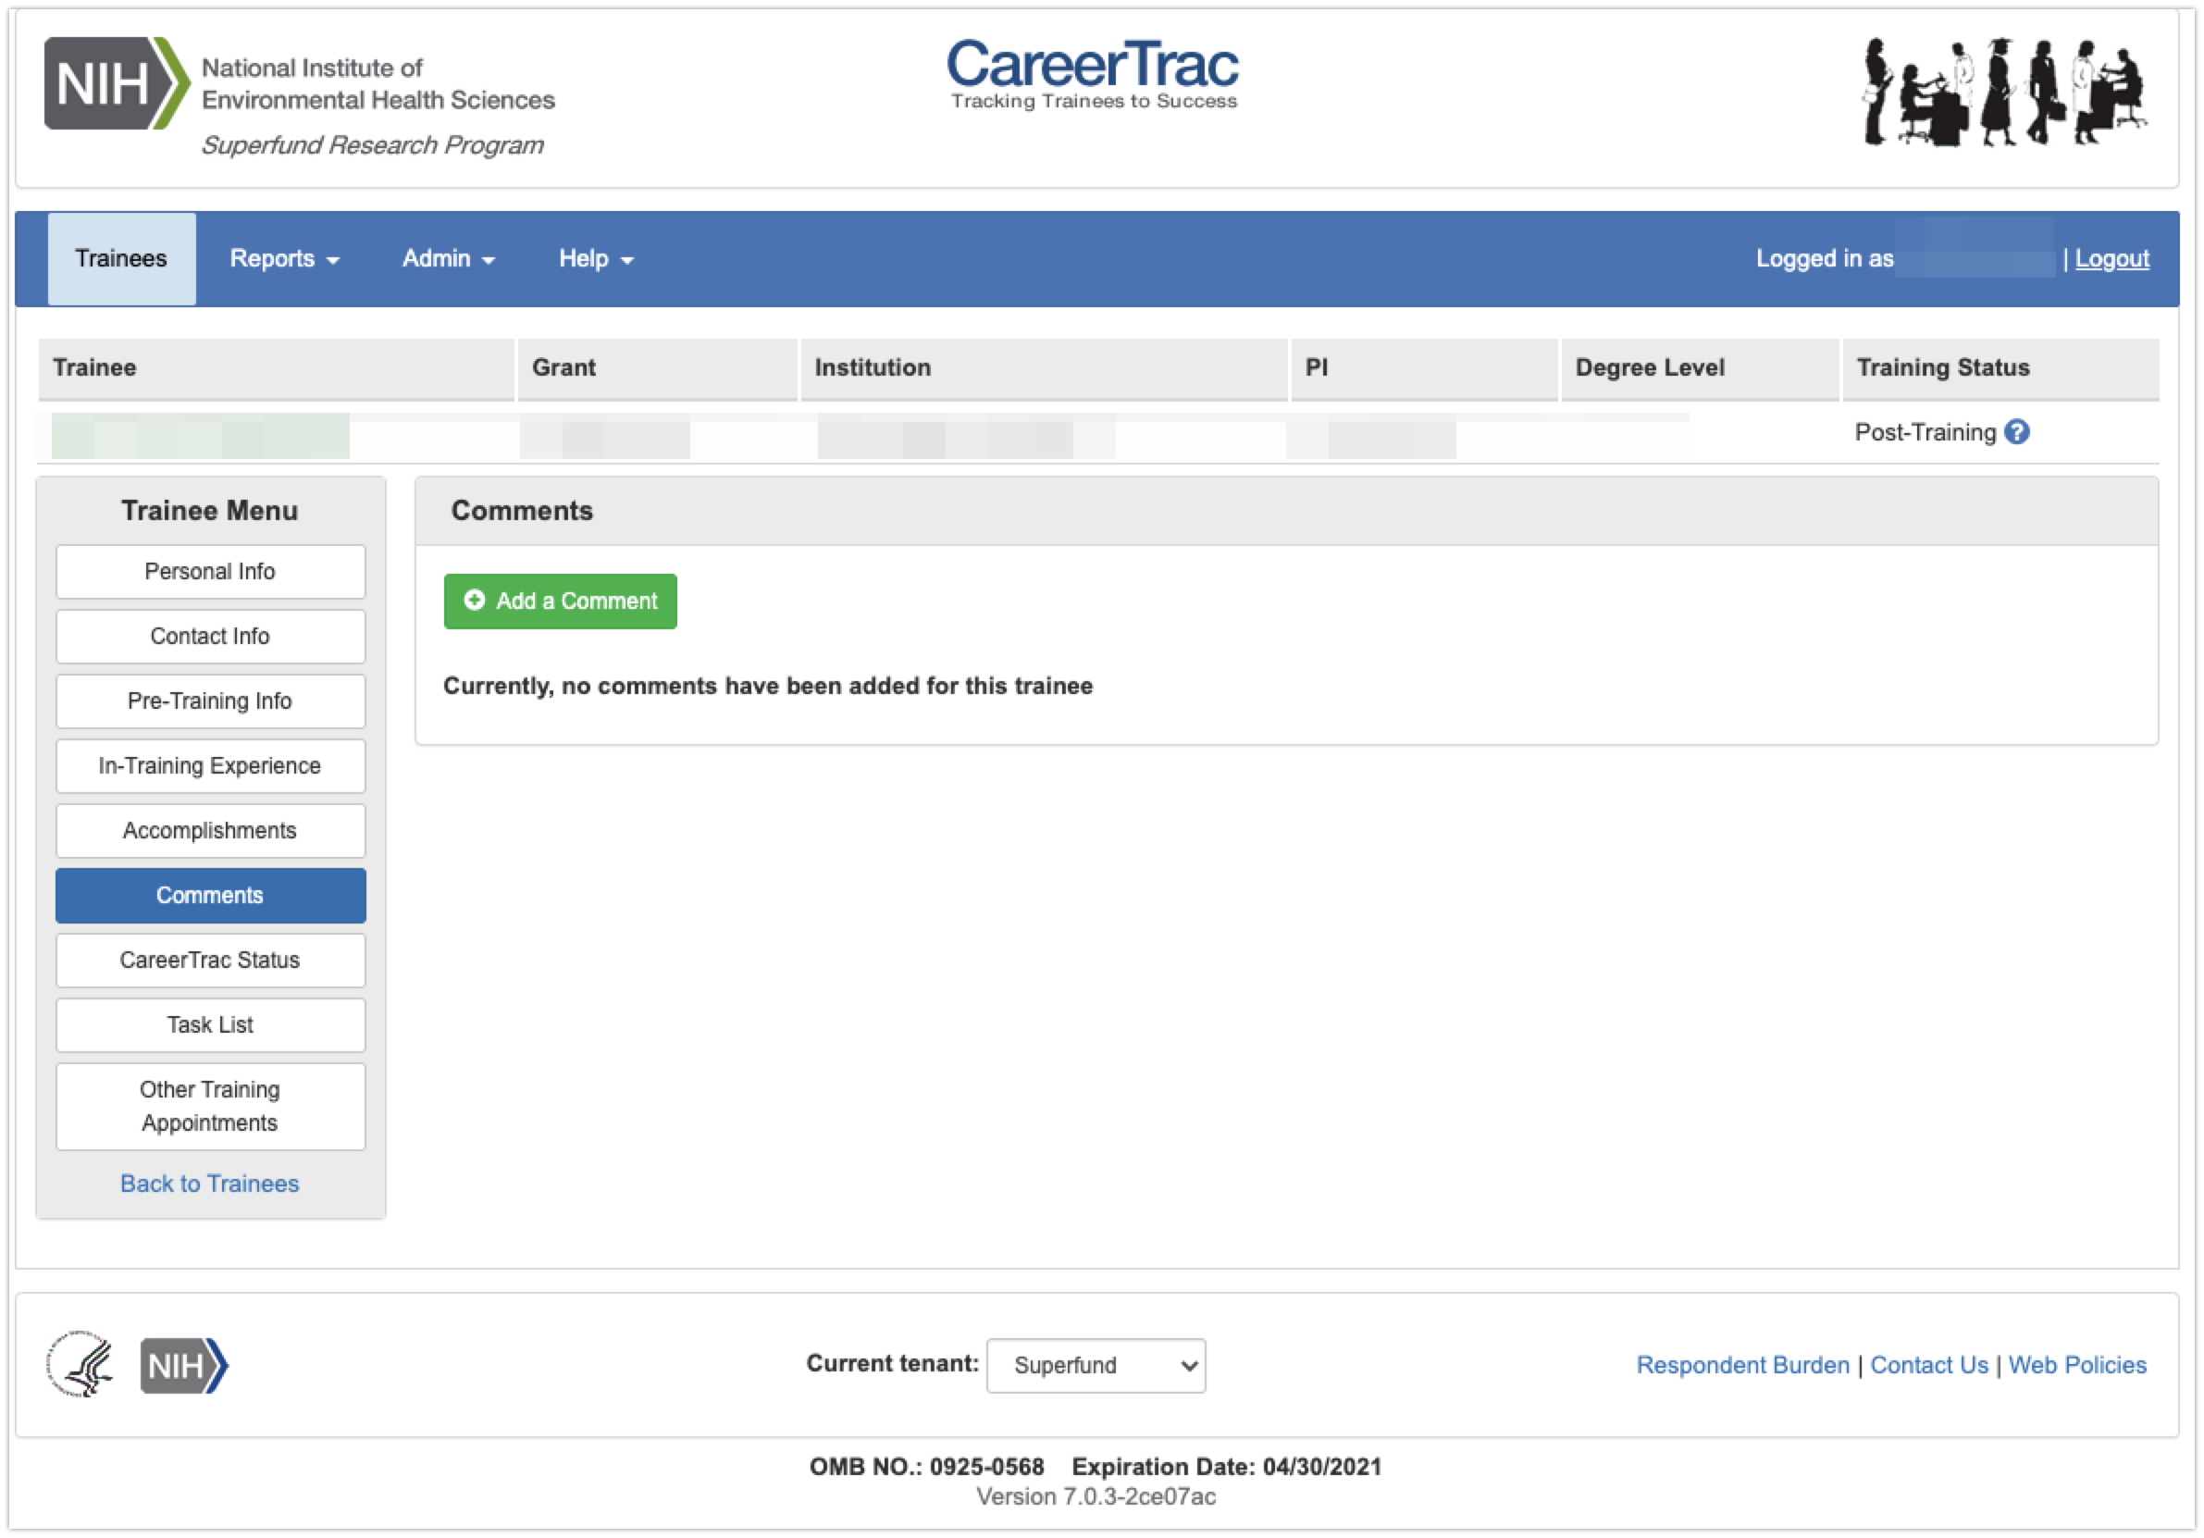Follow the Back to Trainees link
Viewport: 2204px width, 1538px height.
tap(209, 1183)
